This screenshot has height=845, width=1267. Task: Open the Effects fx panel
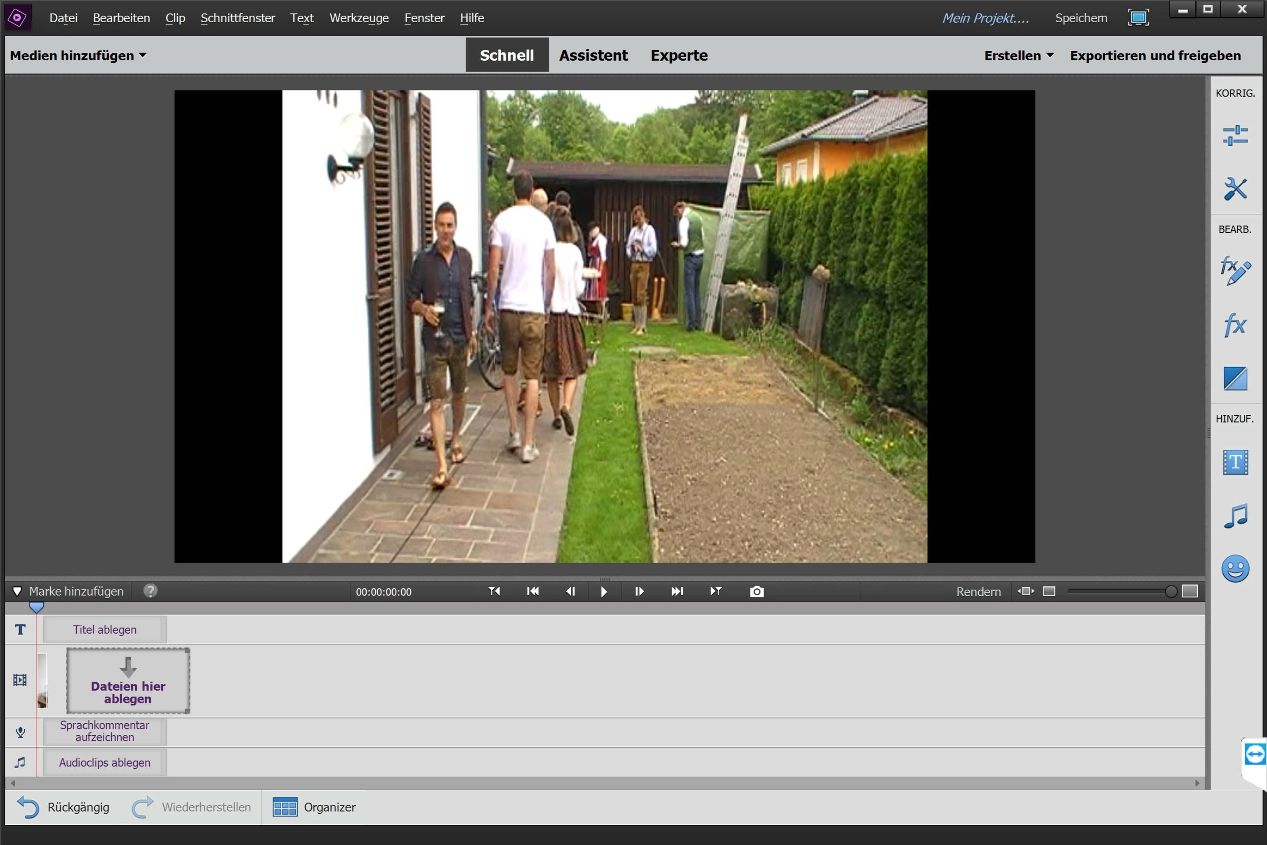point(1235,325)
